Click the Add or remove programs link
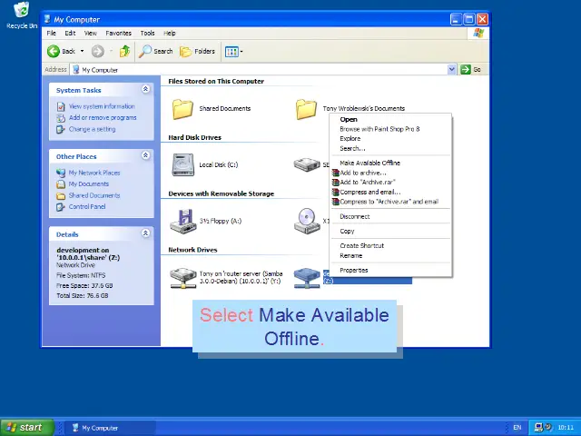 click(x=103, y=117)
